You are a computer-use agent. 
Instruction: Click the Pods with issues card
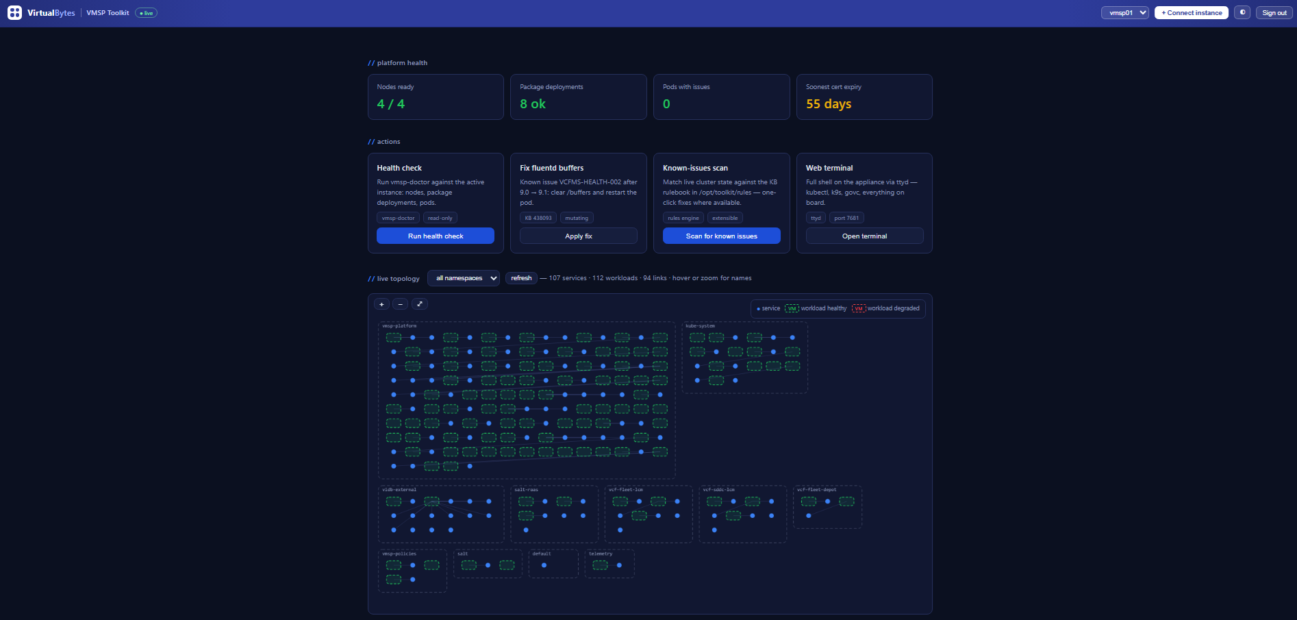tap(722, 97)
